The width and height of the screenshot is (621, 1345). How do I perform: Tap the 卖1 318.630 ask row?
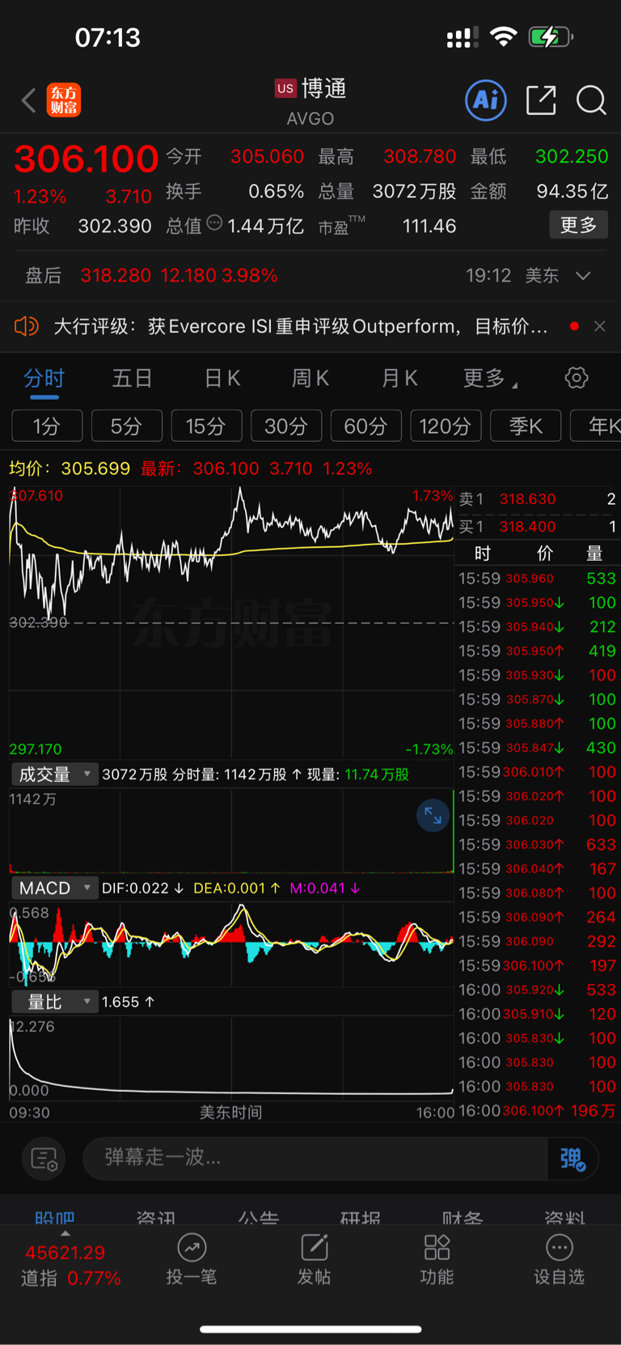[x=538, y=499]
